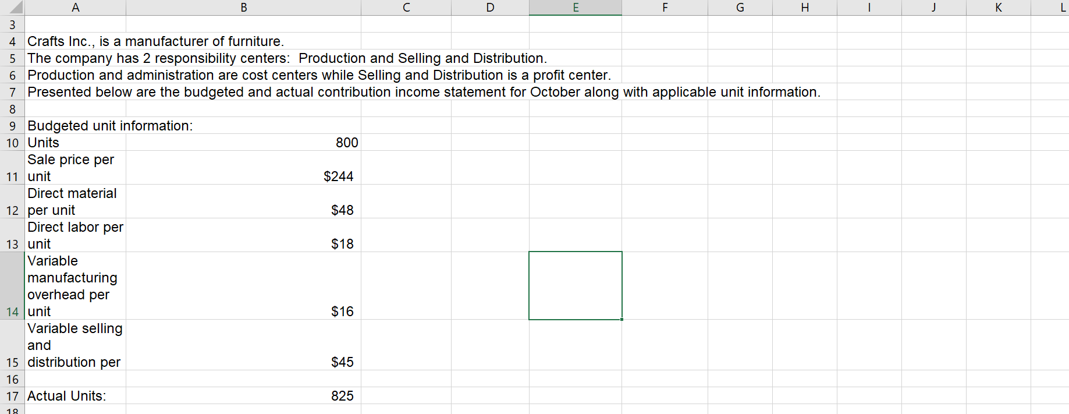Screen dimensions: 1069x414
Task: Click 'Actual Units:' cell
Action: [75, 396]
